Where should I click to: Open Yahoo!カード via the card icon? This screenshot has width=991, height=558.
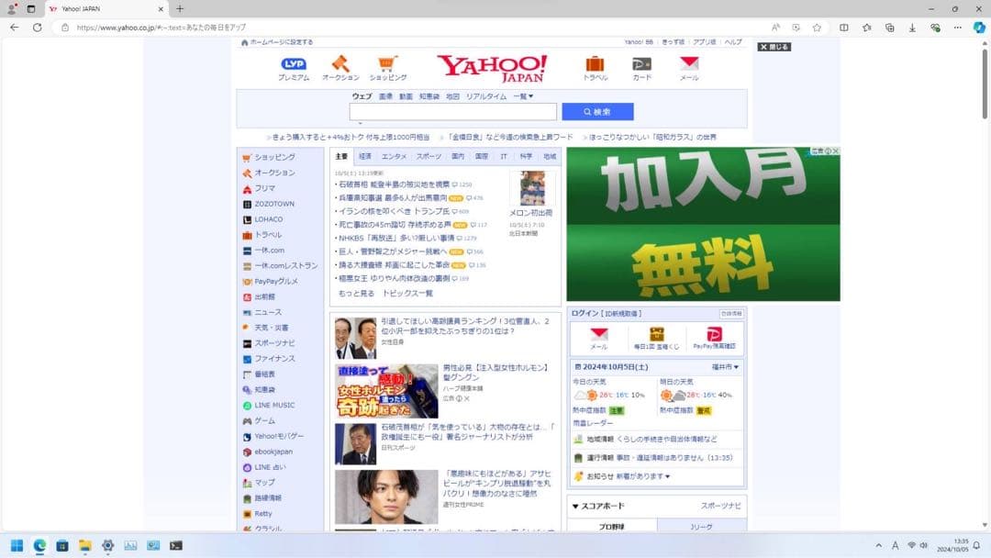tap(641, 66)
